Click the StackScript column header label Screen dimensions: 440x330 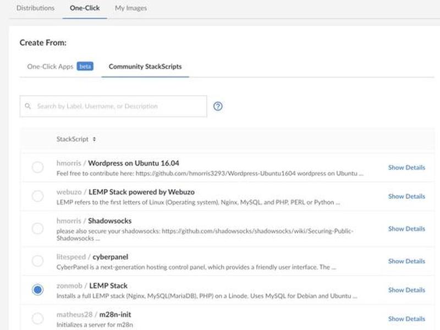point(73,139)
